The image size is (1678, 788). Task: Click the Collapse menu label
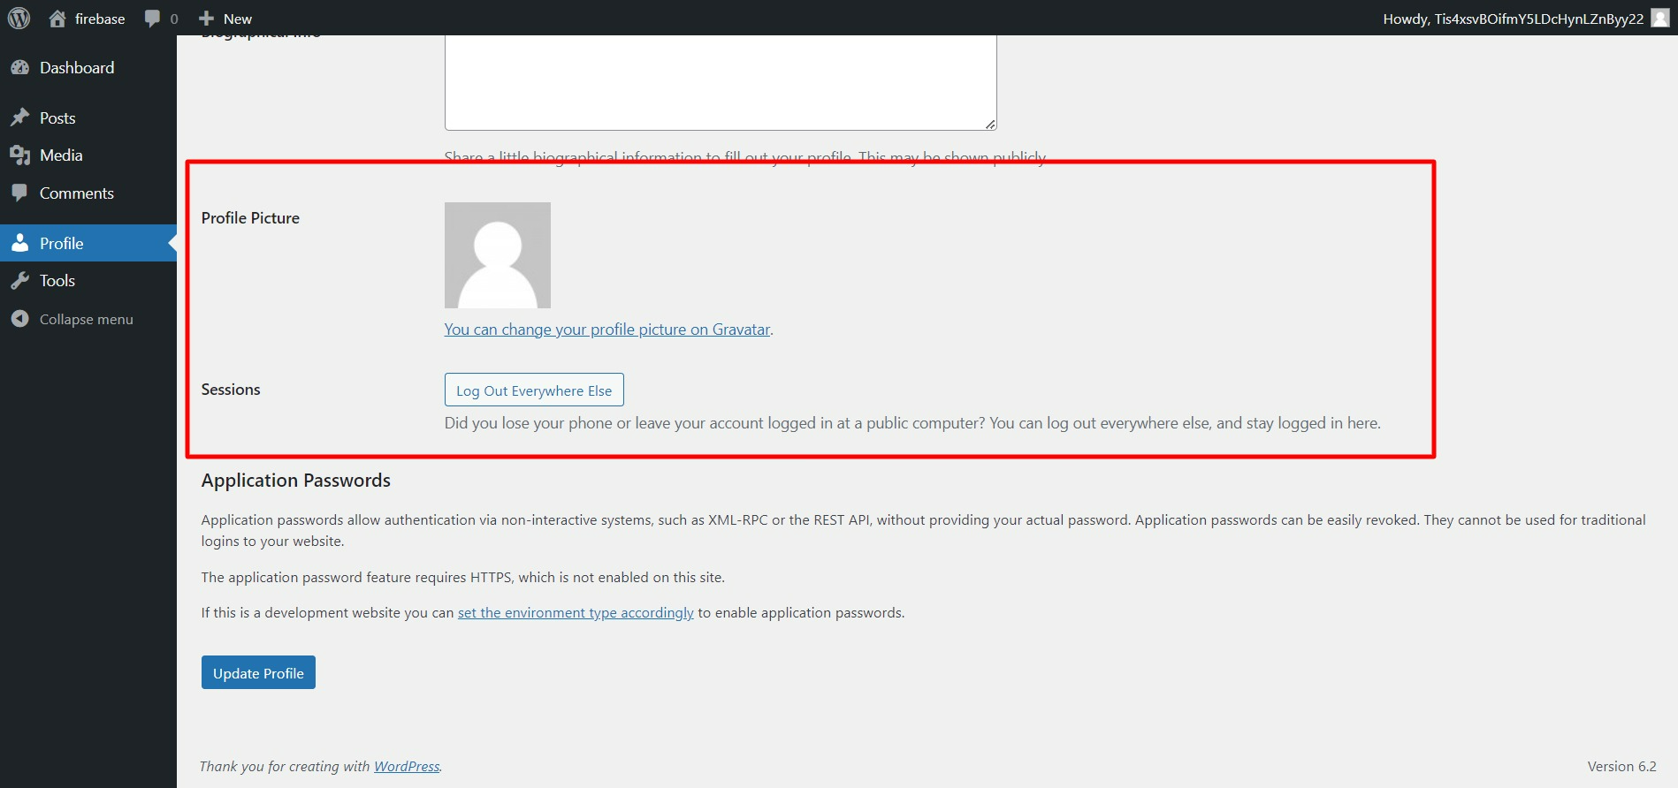(87, 319)
